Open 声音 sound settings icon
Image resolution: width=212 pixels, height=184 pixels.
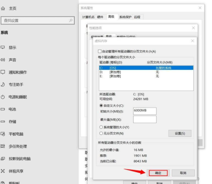click(x=3, y=60)
